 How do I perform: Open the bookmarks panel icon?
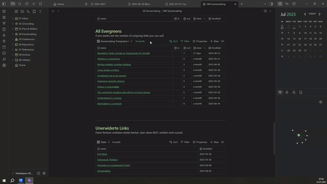point(40,4)
